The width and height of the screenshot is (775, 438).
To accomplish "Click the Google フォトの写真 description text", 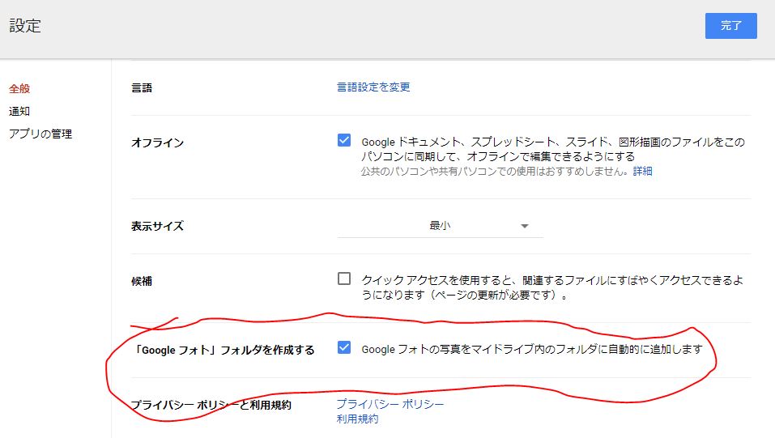I will coord(532,350).
